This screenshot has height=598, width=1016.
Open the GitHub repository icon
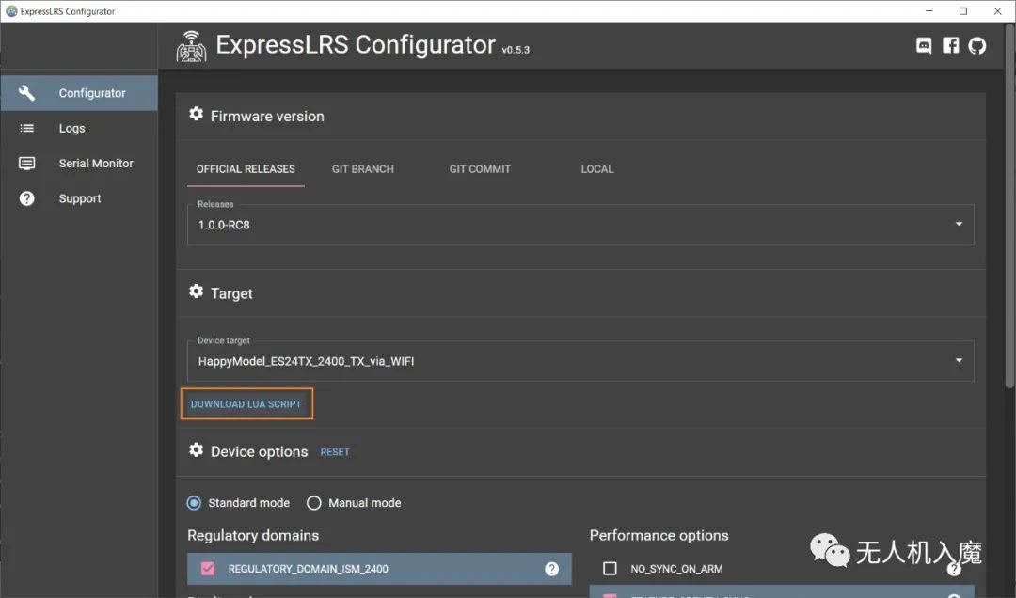[977, 45]
